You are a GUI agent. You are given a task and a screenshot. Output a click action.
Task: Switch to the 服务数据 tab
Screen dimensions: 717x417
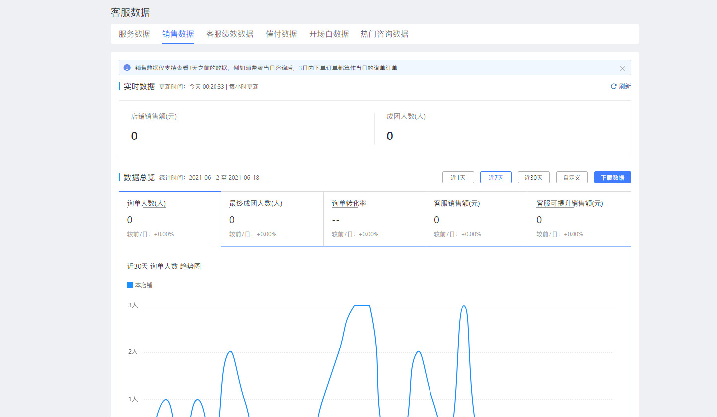[x=134, y=34]
